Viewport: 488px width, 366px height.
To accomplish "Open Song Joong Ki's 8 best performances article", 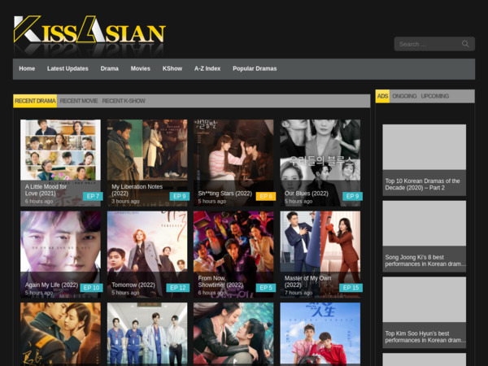I will tap(425, 260).
